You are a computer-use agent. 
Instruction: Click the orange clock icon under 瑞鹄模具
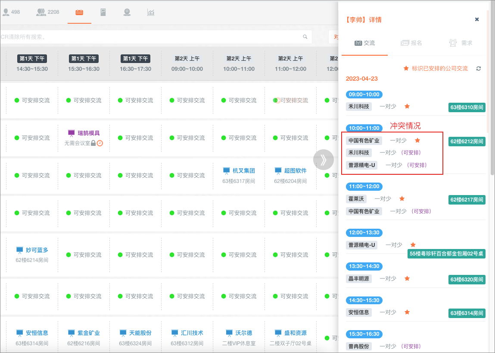click(x=100, y=143)
